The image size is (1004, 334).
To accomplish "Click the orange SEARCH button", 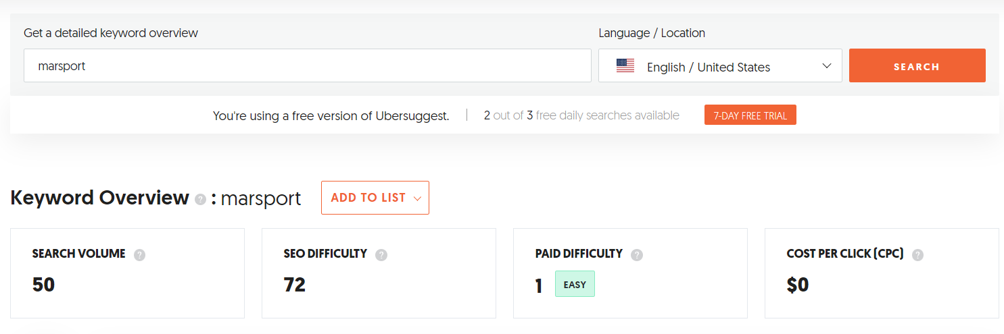I will (x=917, y=65).
